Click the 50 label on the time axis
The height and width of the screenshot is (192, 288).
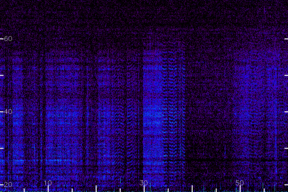(240, 183)
